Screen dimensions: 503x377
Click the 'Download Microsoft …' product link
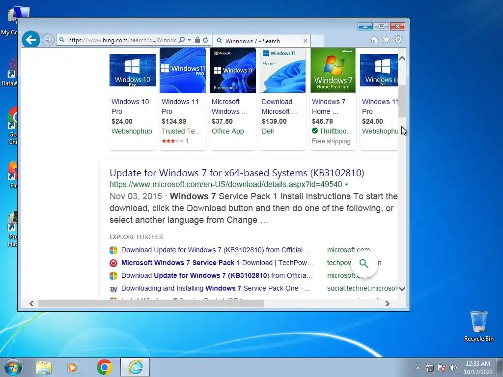(279, 107)
